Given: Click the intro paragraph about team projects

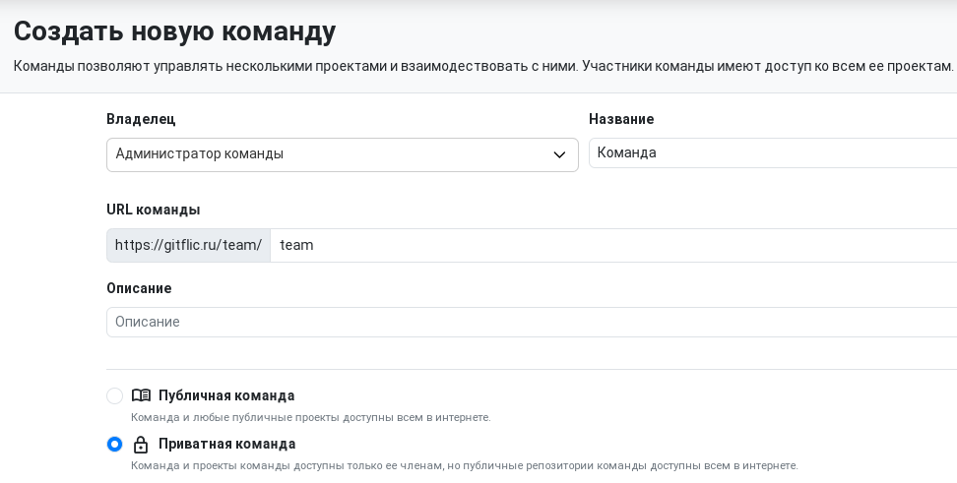Looking at the screenshot, I should (483, 66).
